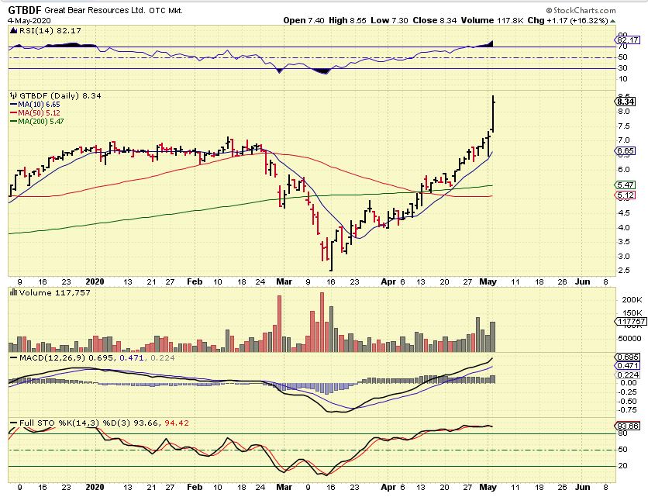This screenshot has width=648, height=497.
Task: Click the gray 0.224 MACD histogram value in legend
Action: [x=163, y=357]
